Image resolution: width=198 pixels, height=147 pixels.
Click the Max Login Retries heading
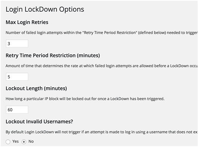click(27, 22)
